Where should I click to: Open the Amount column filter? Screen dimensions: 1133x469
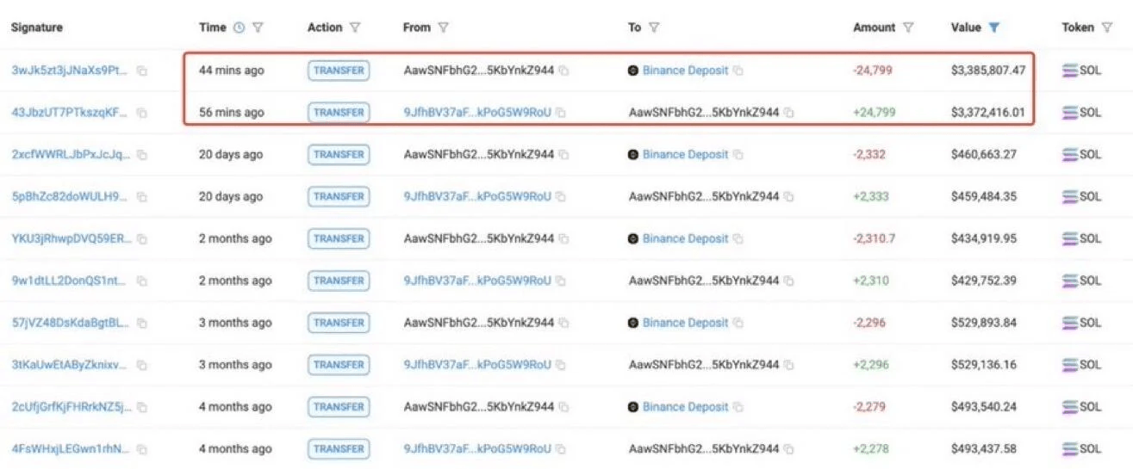pyautogui.click(x=908, y=28)
